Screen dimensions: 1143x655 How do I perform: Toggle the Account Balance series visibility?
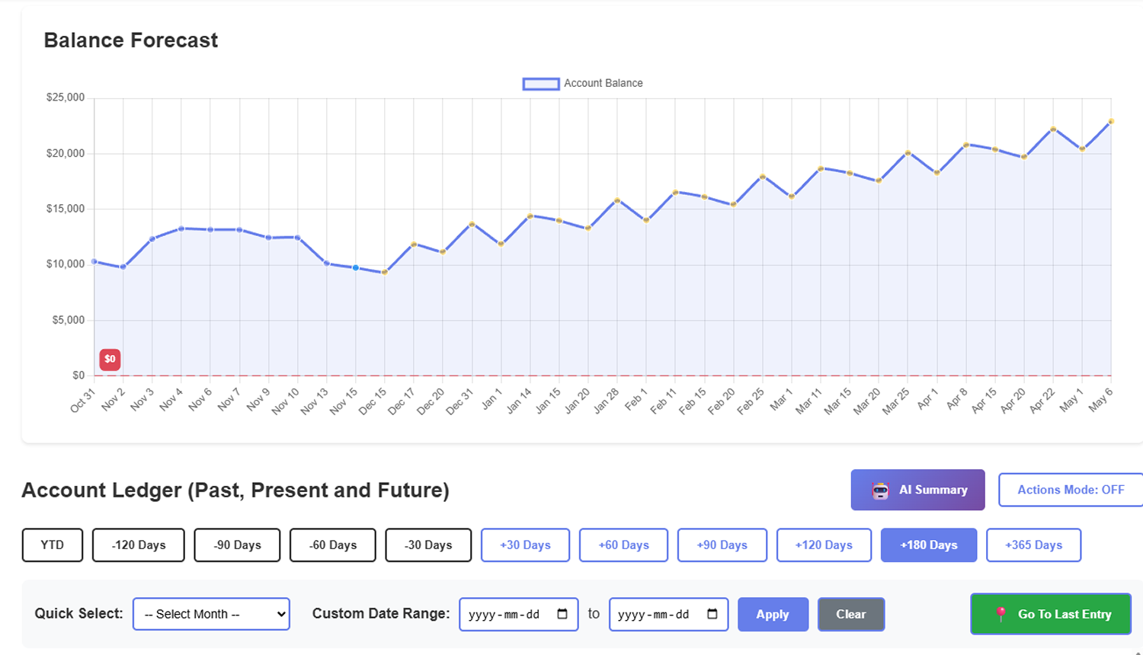(583, 83)
